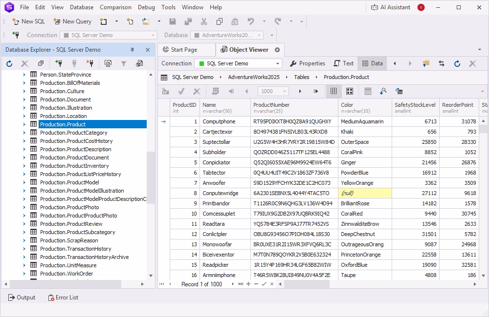This screenshot has height=317, width=489.
Task: Toggle the filter in Database Explorer
Action: [124, 63]
